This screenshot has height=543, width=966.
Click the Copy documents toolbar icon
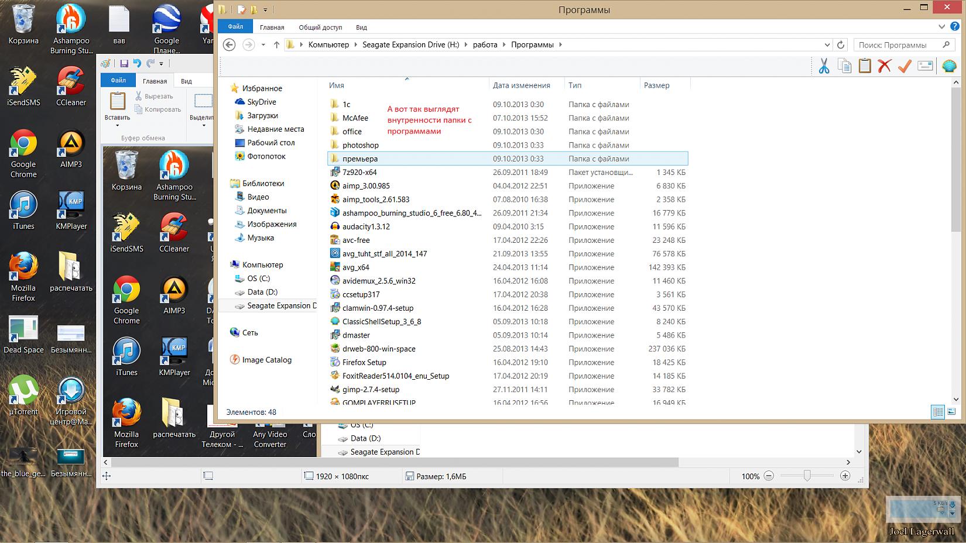(844, 66)
